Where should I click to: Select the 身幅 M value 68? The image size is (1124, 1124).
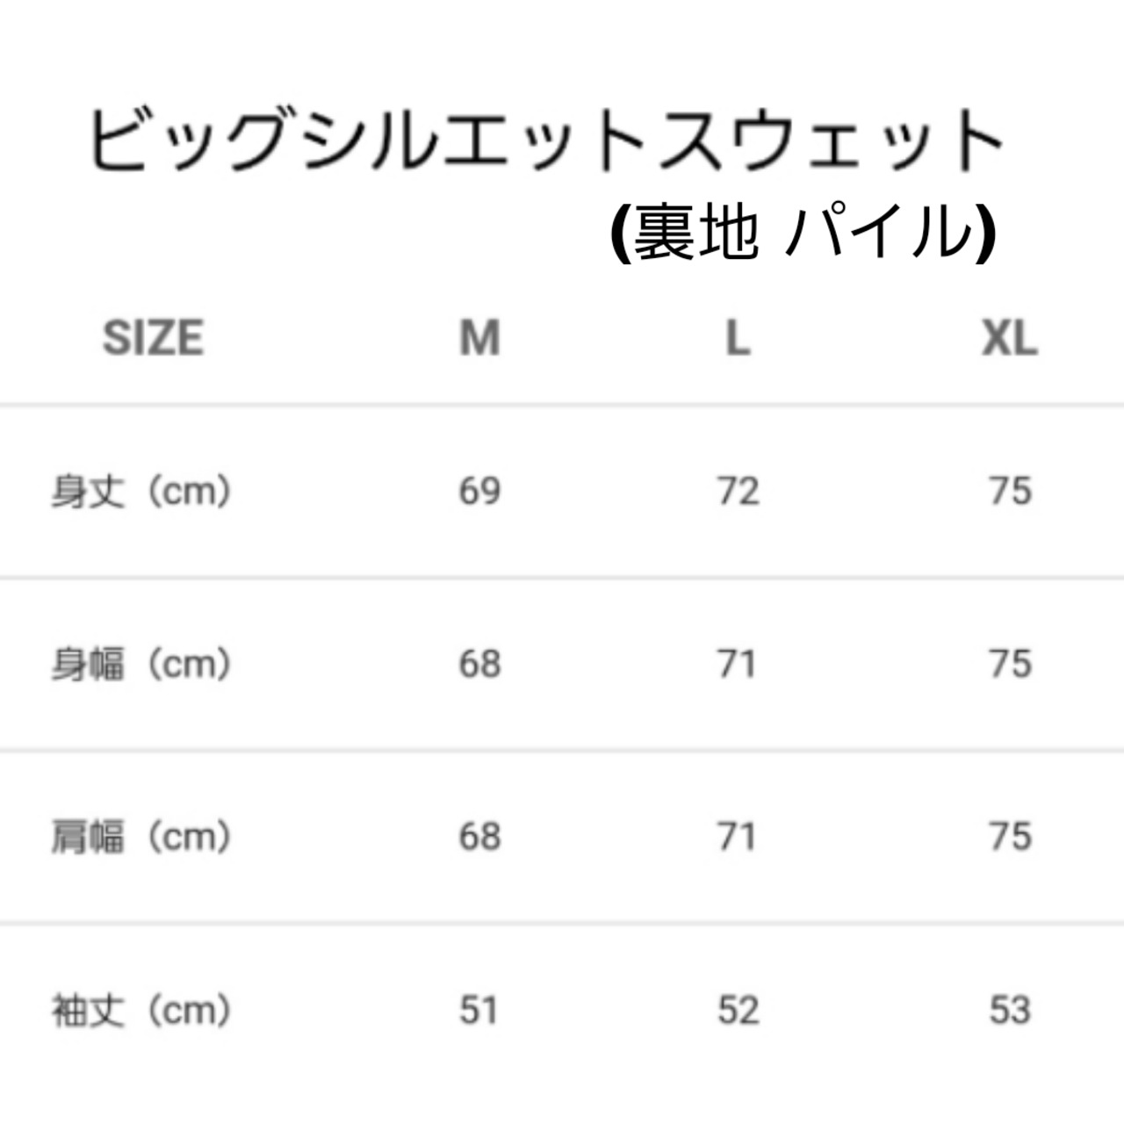click(479, 664)
